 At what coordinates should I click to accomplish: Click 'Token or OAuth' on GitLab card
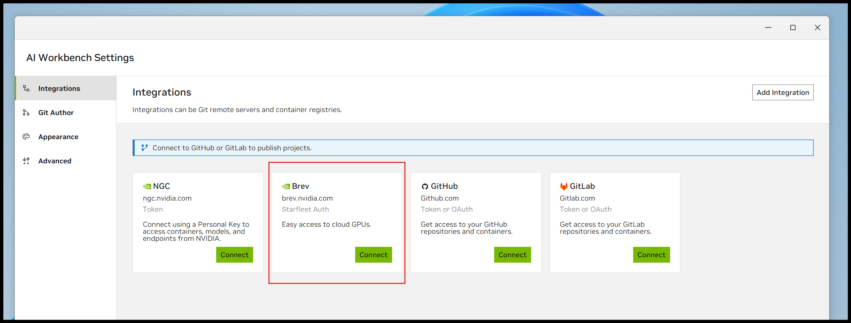click(x=586, y=209)
